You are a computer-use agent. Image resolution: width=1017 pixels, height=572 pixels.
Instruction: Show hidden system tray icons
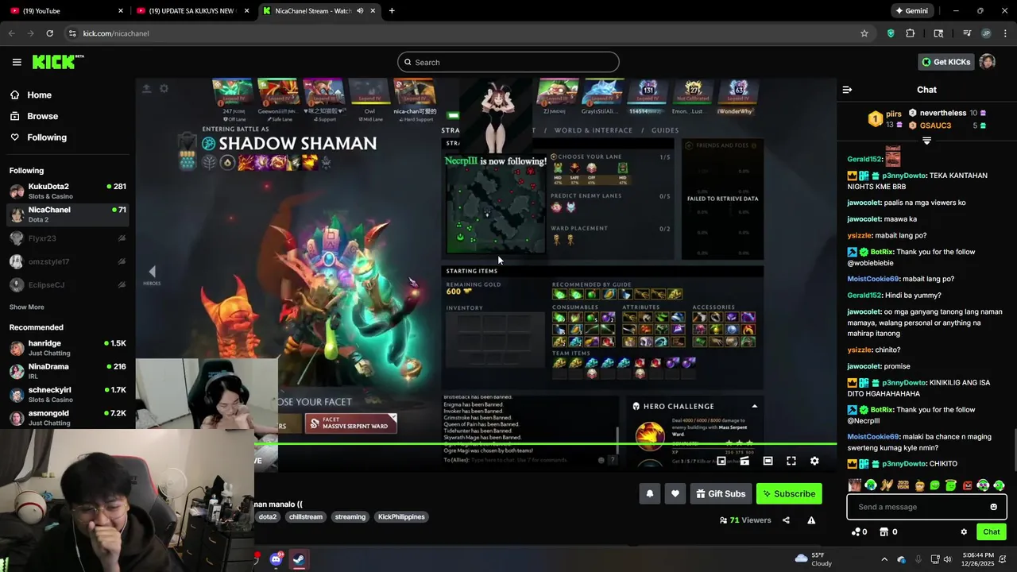884,559
